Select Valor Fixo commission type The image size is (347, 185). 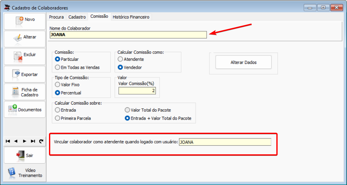pyautogui.click(x=67, y=85)
